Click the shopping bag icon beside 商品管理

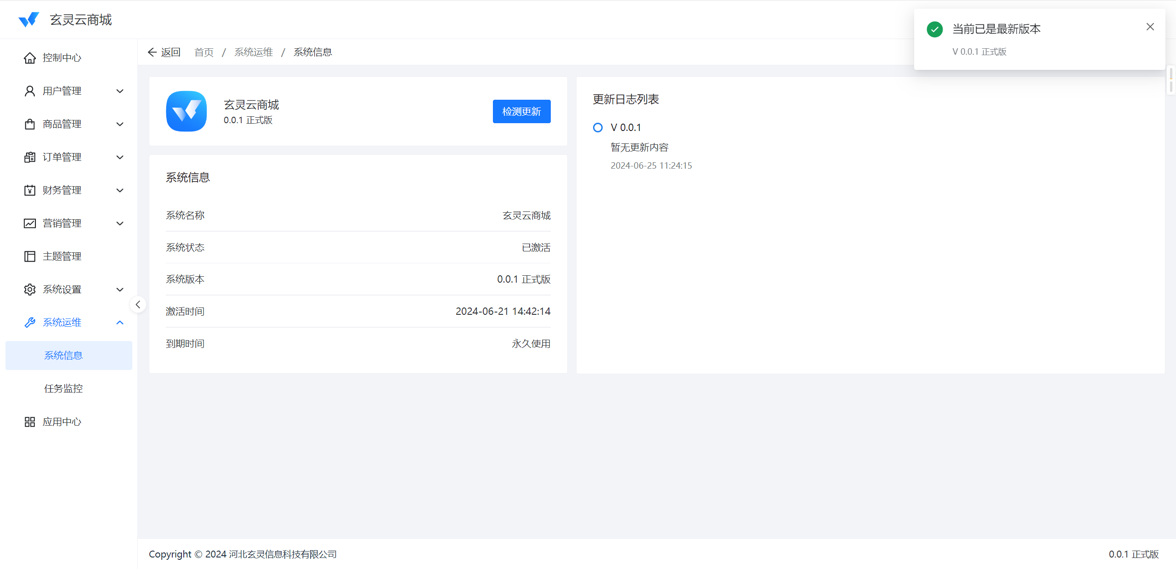pyautogui.click(x=30, y=124)
